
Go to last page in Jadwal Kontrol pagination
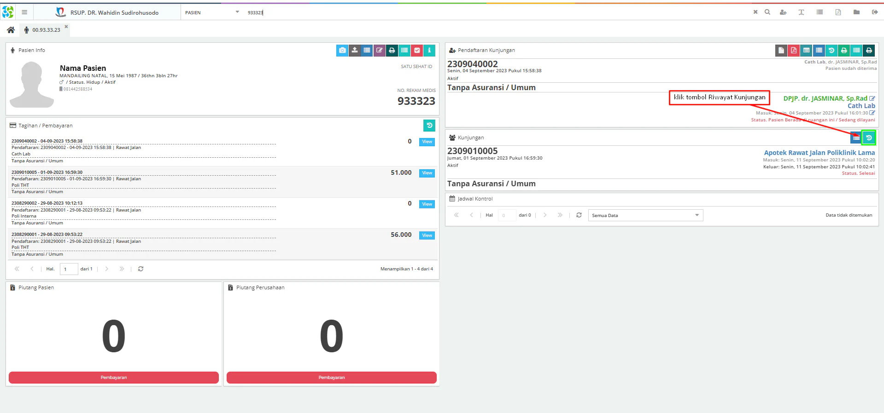coord(560,215)
